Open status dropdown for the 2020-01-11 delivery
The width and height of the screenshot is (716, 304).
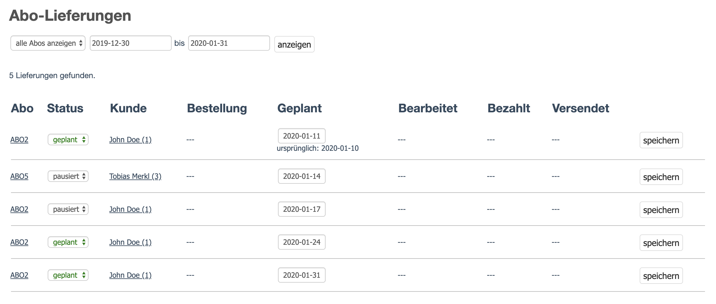[x=68, y=140]
